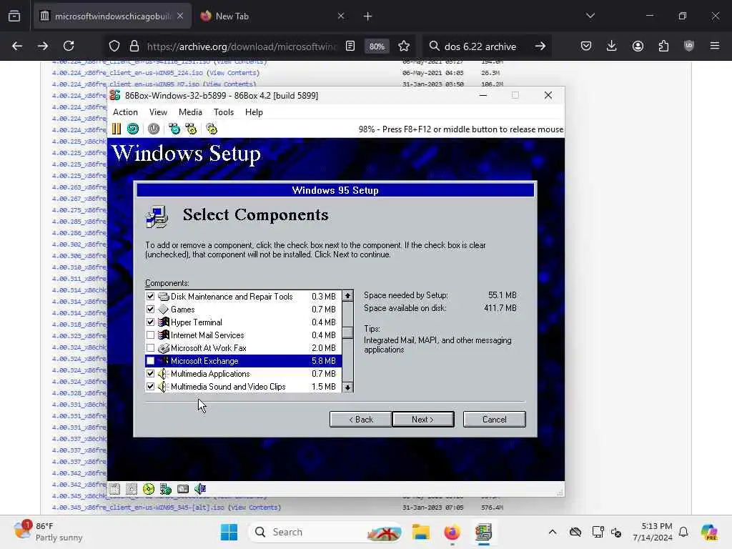Viewport: 732px width, 549px height.
Task: Click the 86Box logo in the title bar
Action: pyautogui.click(x=115, y=95)
